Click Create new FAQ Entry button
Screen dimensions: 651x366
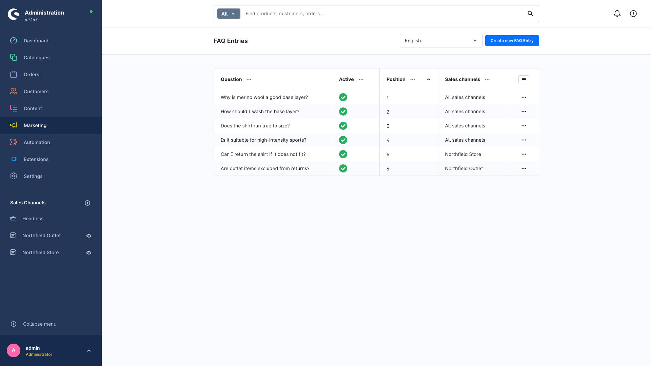512,41
